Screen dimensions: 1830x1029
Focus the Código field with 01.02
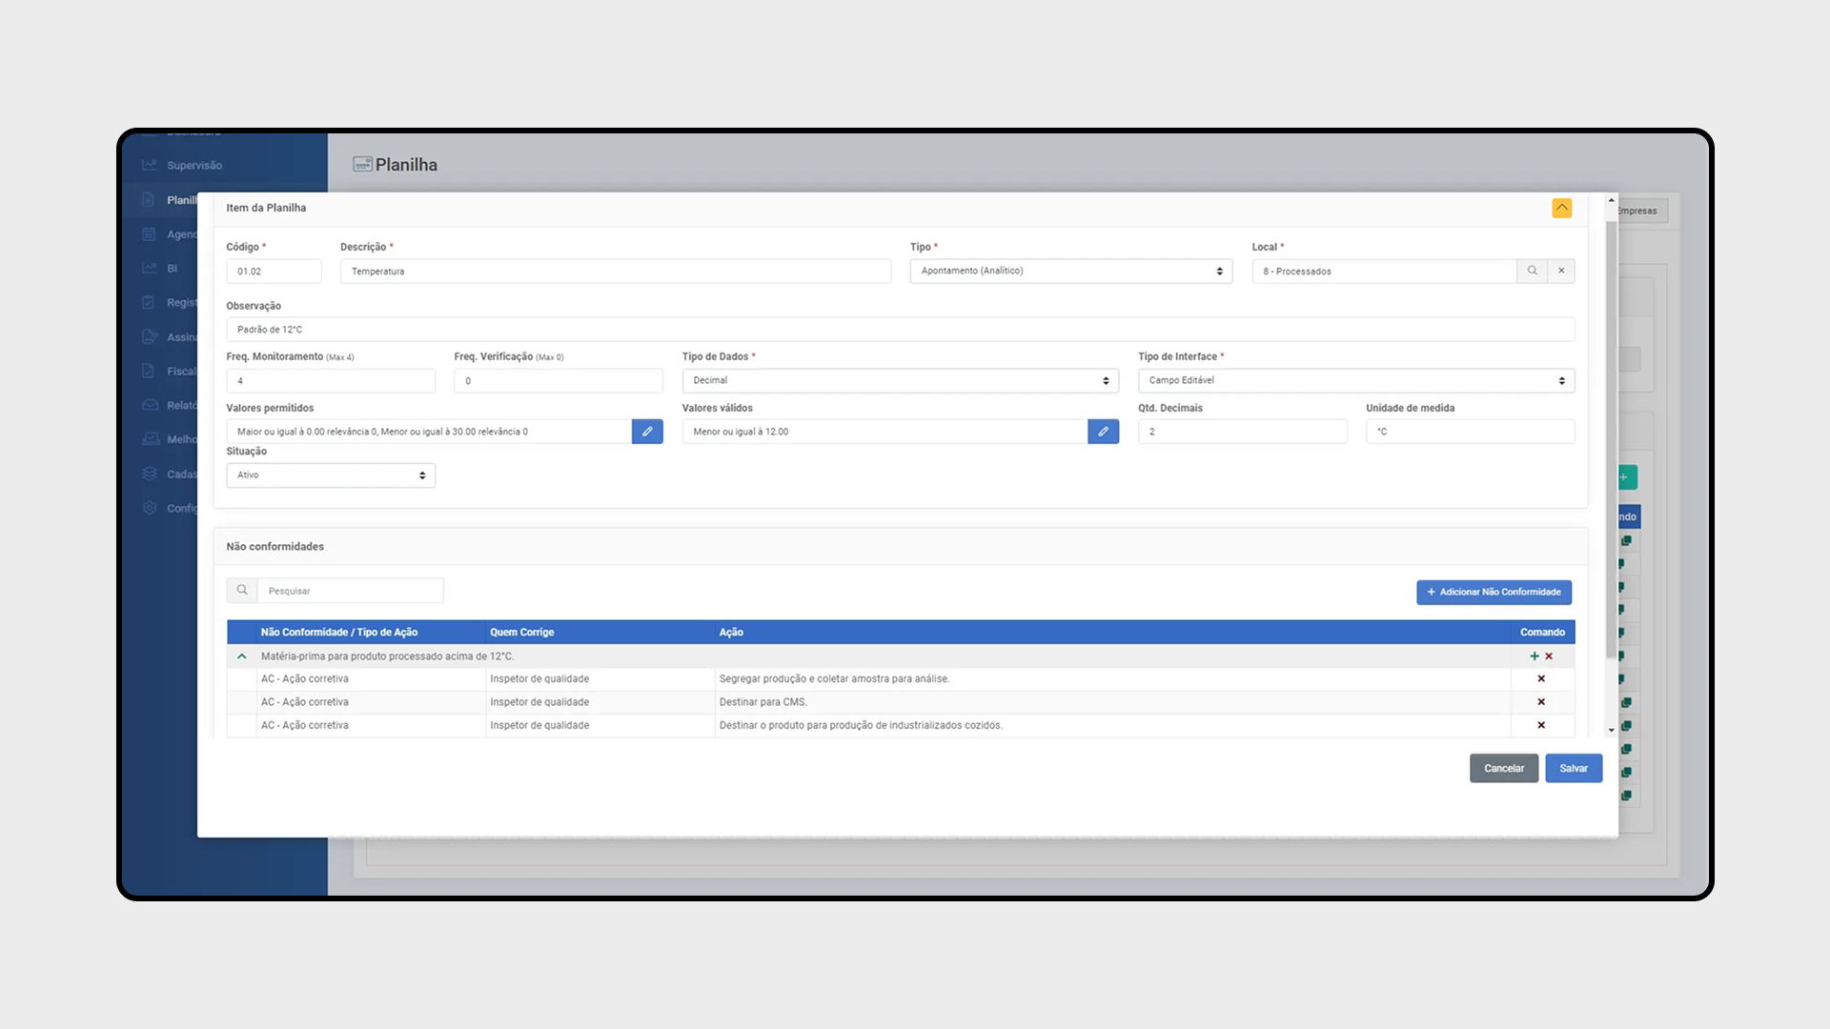(x=274, y=272)
